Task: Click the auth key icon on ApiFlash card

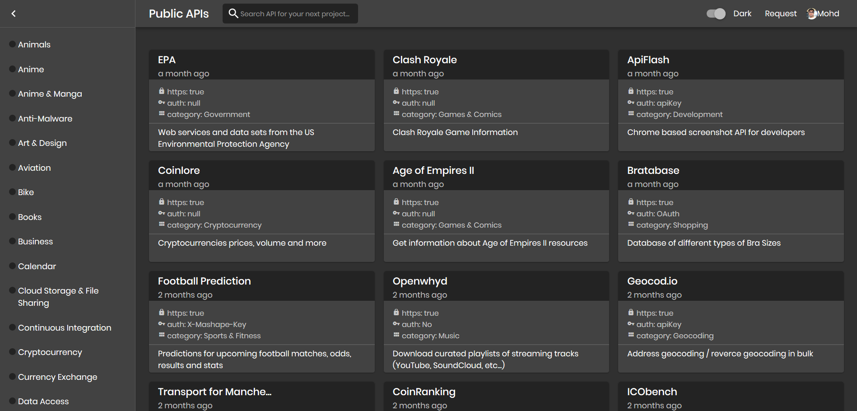Action: pyautogui.click(x=631, y=103)
